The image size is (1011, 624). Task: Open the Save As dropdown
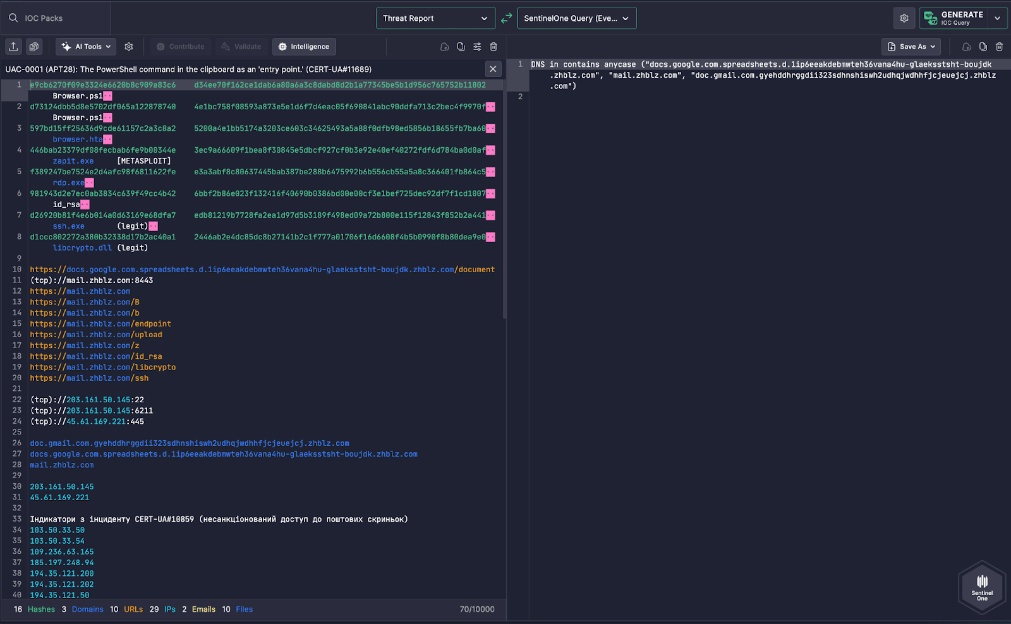(911, 47)
